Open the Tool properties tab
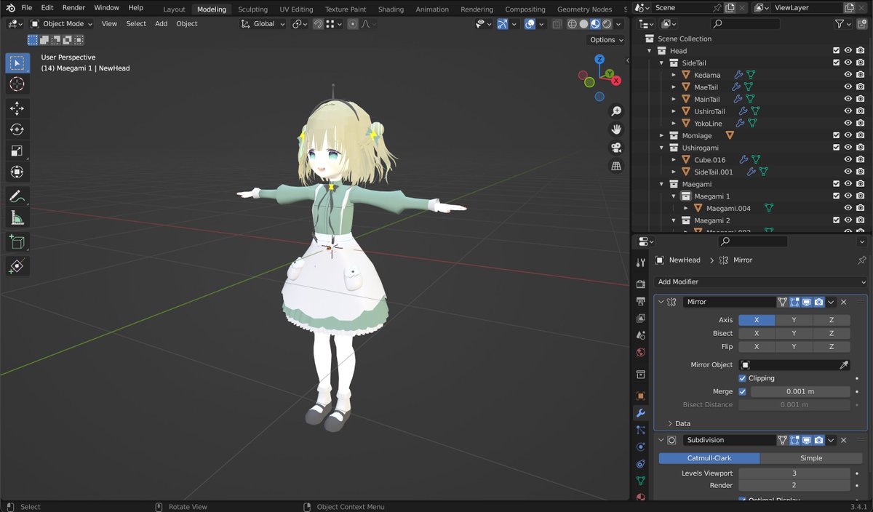 point(641,262)
